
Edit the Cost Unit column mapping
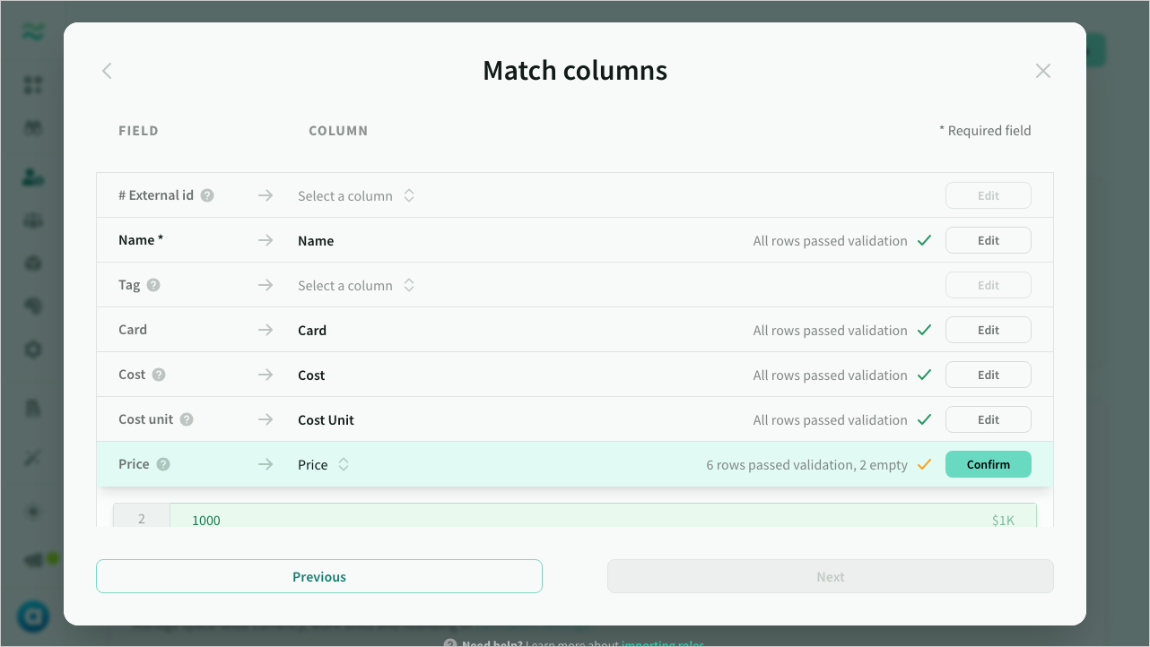(x=988, y=419)
